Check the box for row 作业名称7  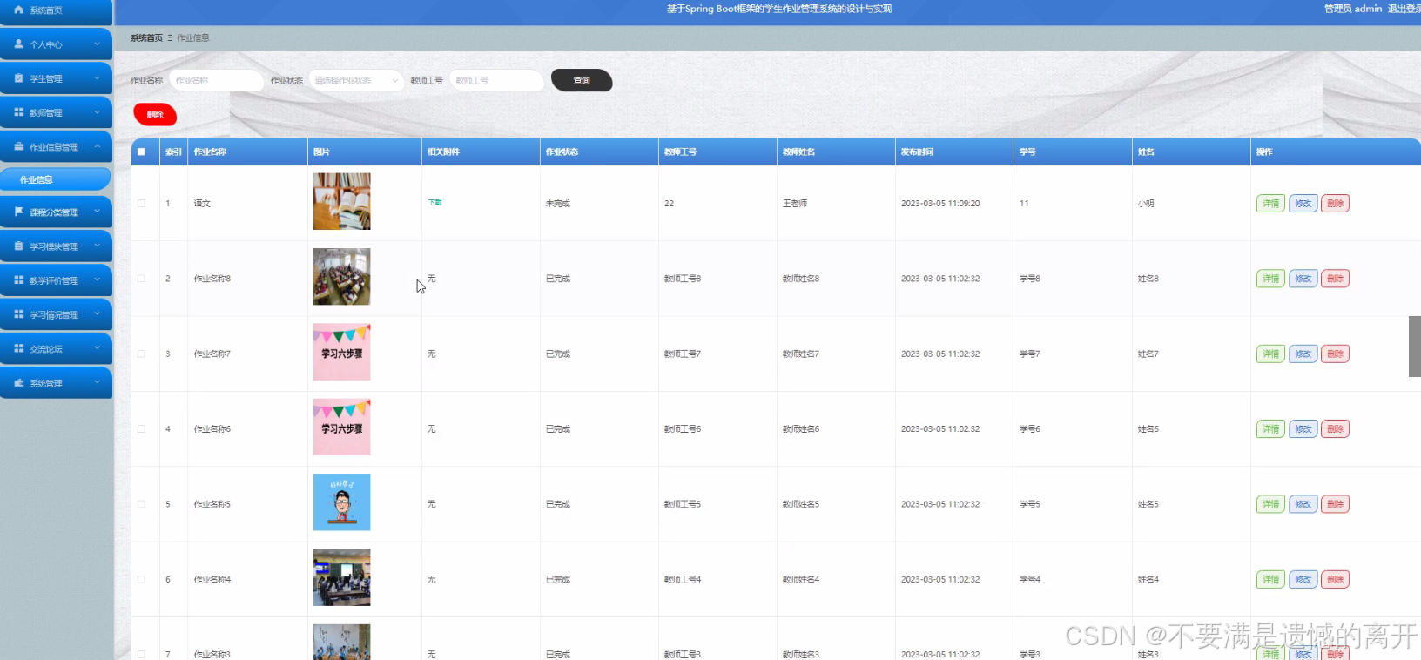141,354
